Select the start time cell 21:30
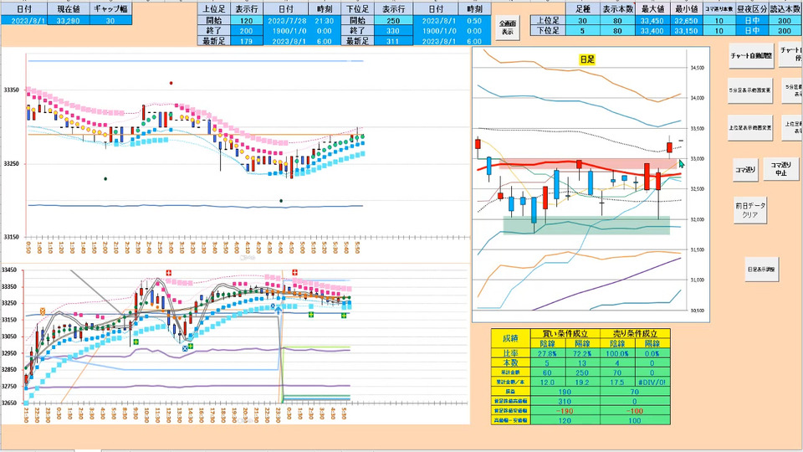Viewport: 803px width, 452px height. coord(325,21)
